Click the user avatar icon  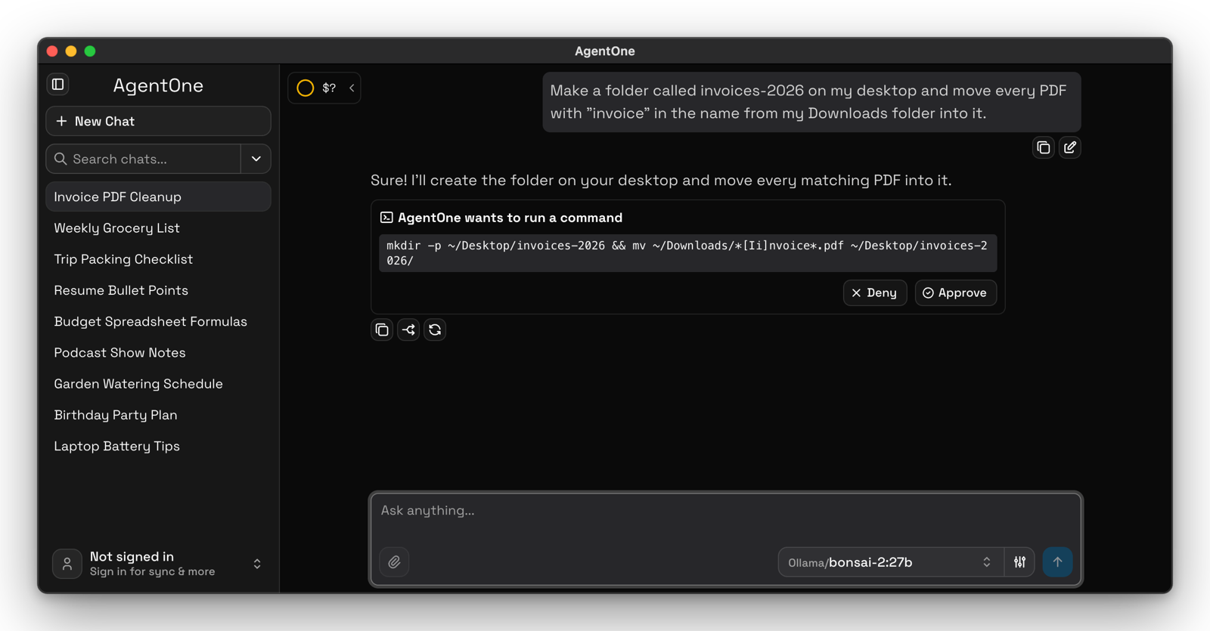point(67,564)
